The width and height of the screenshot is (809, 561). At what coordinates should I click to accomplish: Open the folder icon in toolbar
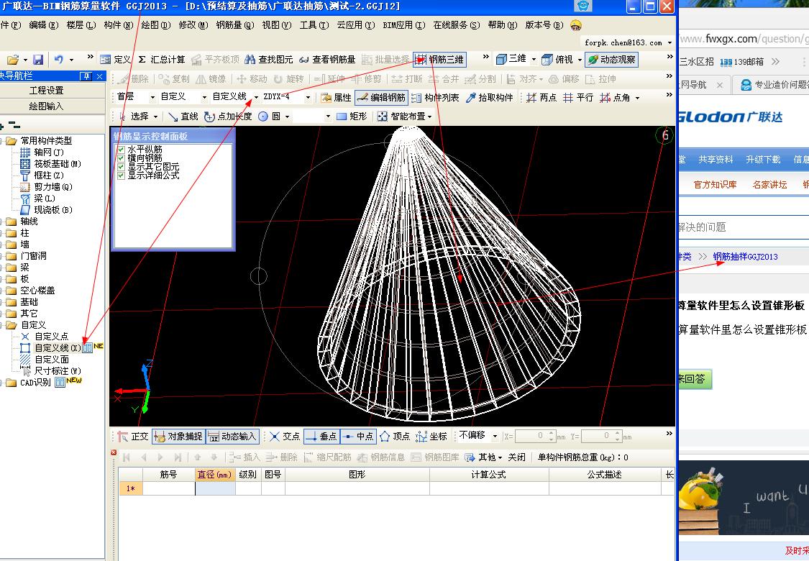(13, 60)
